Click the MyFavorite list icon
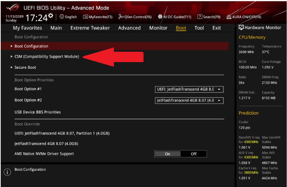The image size is (287, 187). tap(85, 17)
